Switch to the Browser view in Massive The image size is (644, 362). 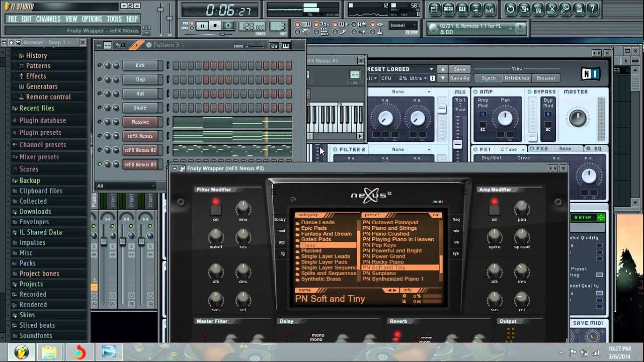[546, 78]
